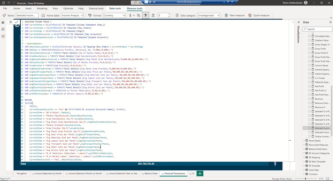Check the Formatted Sele... field checkbox
This screenshot has height=181, width=333.
click(309, 36)
